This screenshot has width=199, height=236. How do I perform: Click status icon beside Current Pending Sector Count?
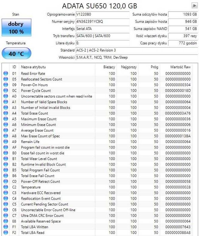tap(6, 204)
